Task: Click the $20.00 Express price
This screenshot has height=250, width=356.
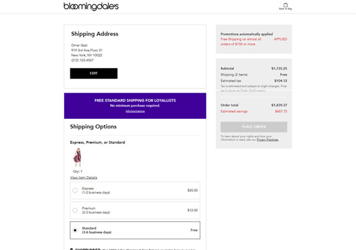Action: (192, 191)
